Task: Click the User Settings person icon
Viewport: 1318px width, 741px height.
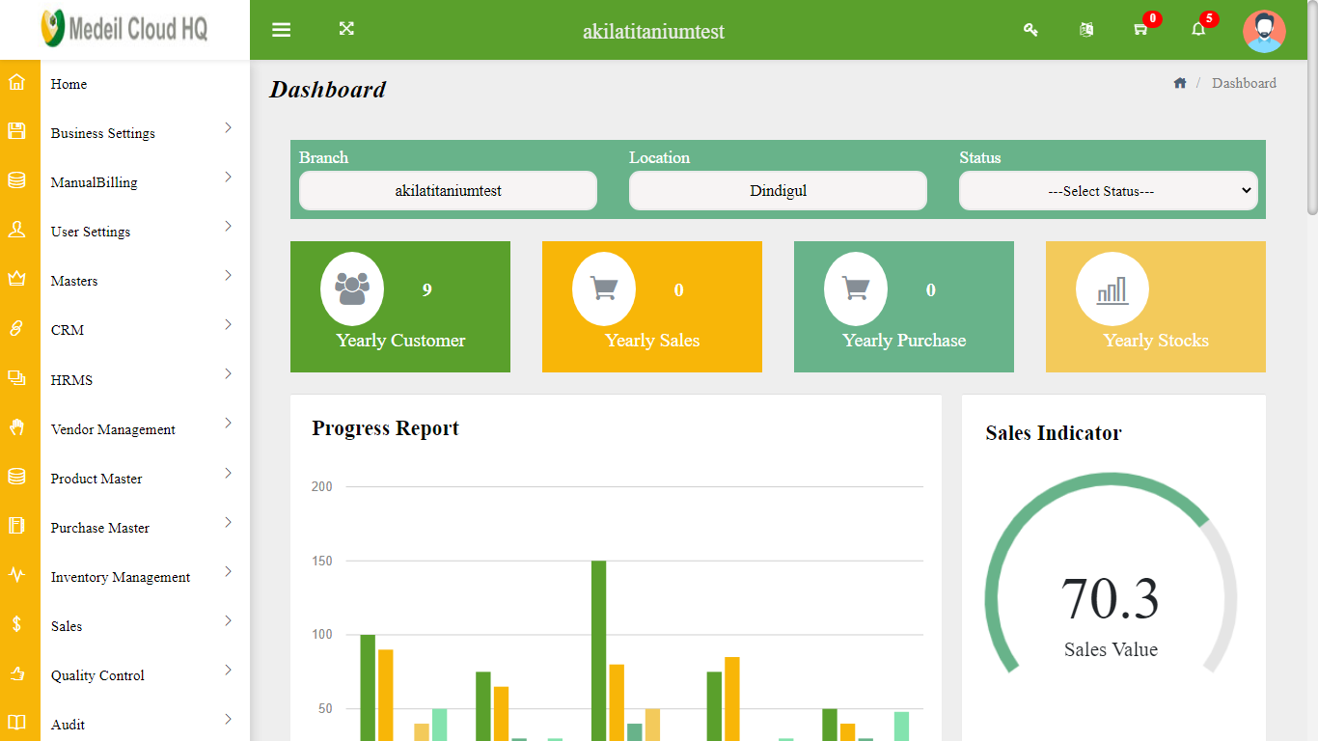Action: [x=16, y=230]
